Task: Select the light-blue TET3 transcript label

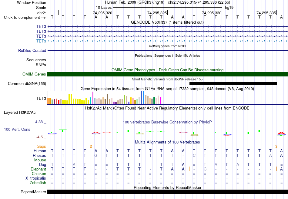Action: click(x=41, y=41)
